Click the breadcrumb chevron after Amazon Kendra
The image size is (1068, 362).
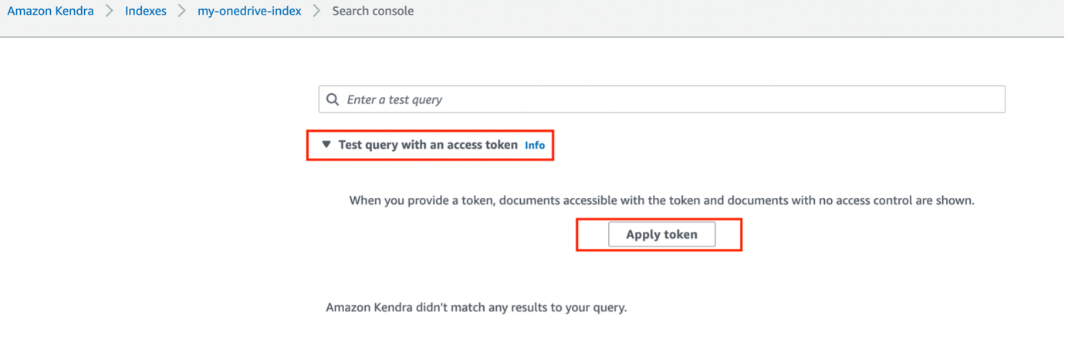pos(110,12)
